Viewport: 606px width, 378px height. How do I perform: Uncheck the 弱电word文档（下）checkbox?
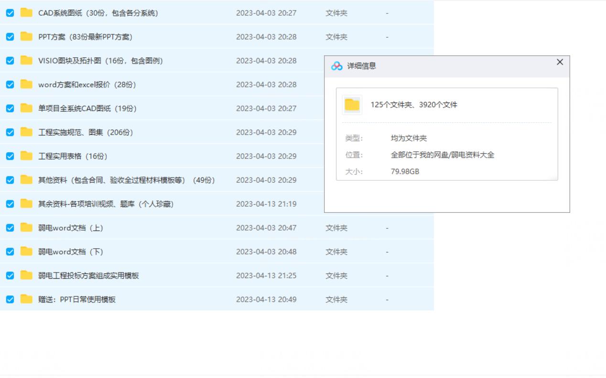[x=10, y=252]
